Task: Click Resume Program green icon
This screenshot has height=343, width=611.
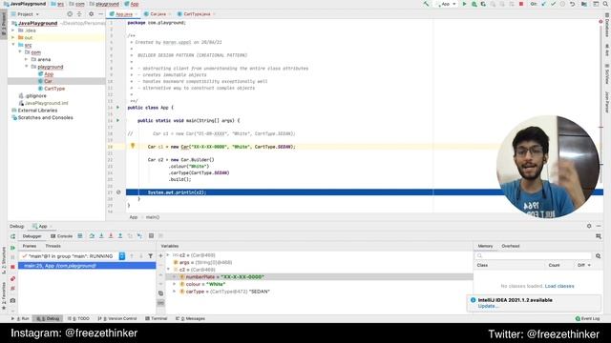Action: coord(12,248)
